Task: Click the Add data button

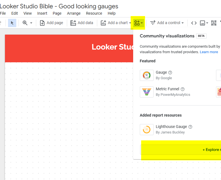Action: [x=82, y=23]
